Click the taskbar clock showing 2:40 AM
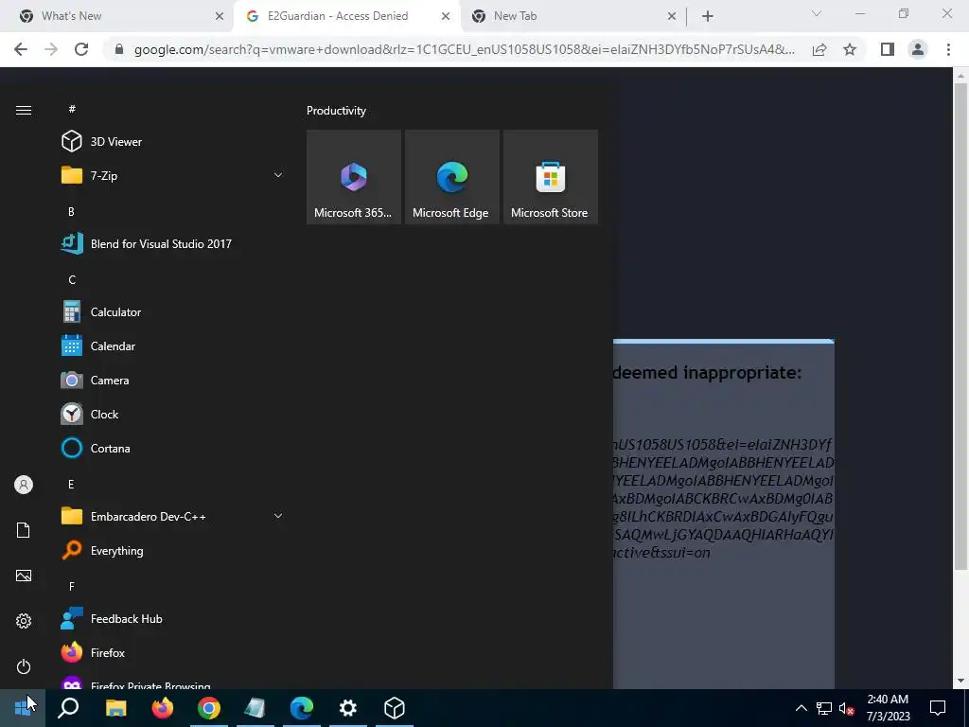 tap(888, 708)
